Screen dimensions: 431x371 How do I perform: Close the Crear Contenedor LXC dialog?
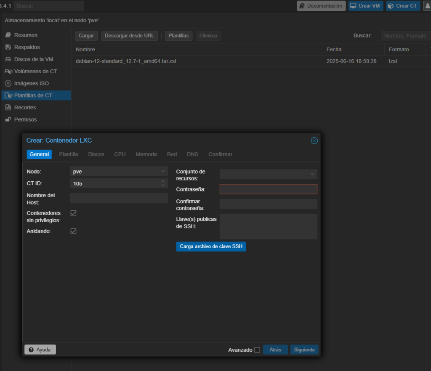pyautogui.click(x=314, y=140)
